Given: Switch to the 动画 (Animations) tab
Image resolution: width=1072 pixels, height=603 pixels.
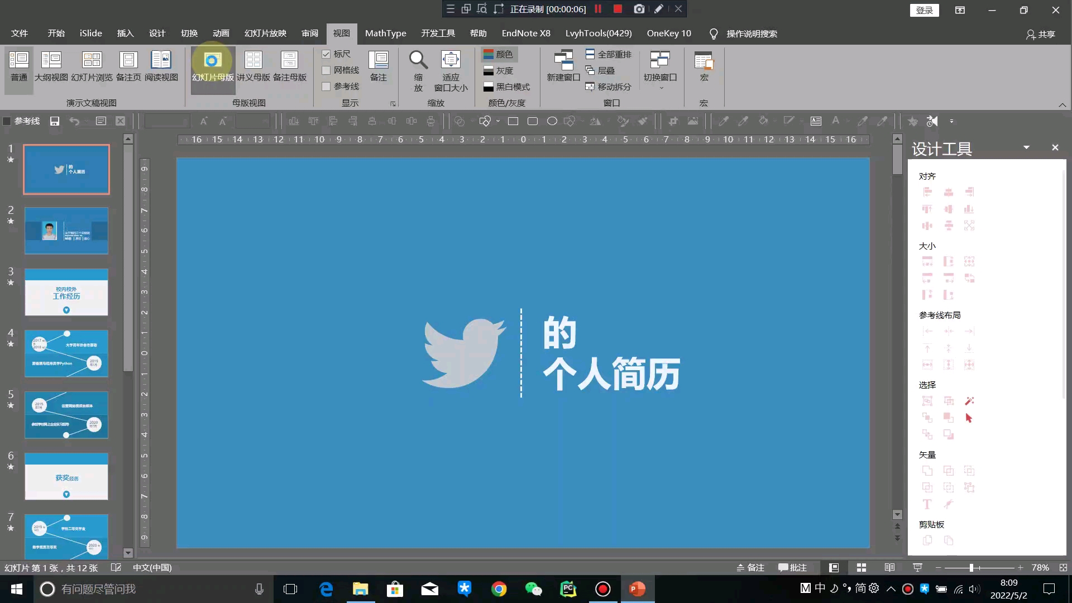Looking at the screenshot, I should click(x=221, y=33).
